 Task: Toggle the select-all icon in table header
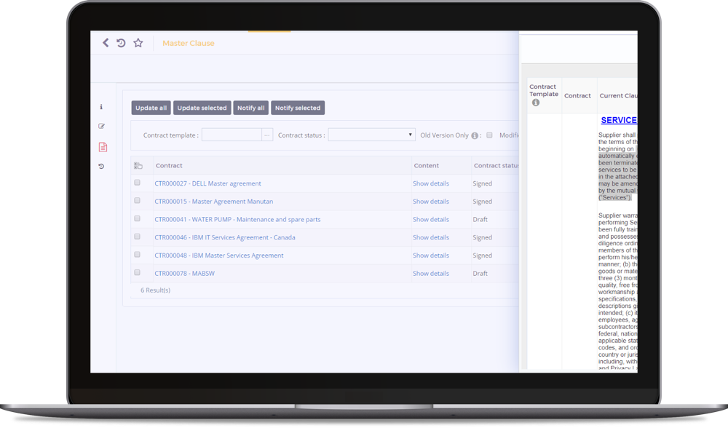[x=138, y=166]
